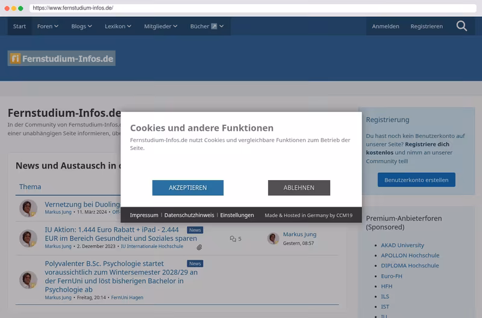Sort by the Thema column header

click(30, 187)
